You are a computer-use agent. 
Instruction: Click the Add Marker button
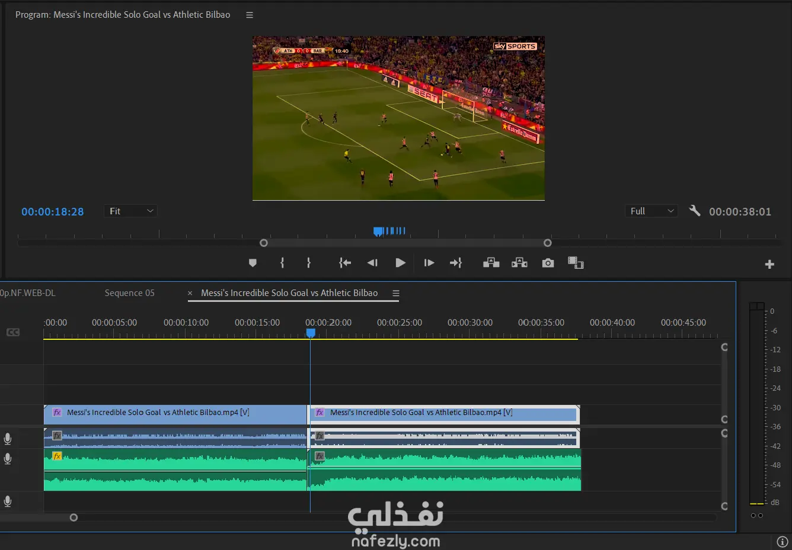pyautogui.click(x=253, y=263)
